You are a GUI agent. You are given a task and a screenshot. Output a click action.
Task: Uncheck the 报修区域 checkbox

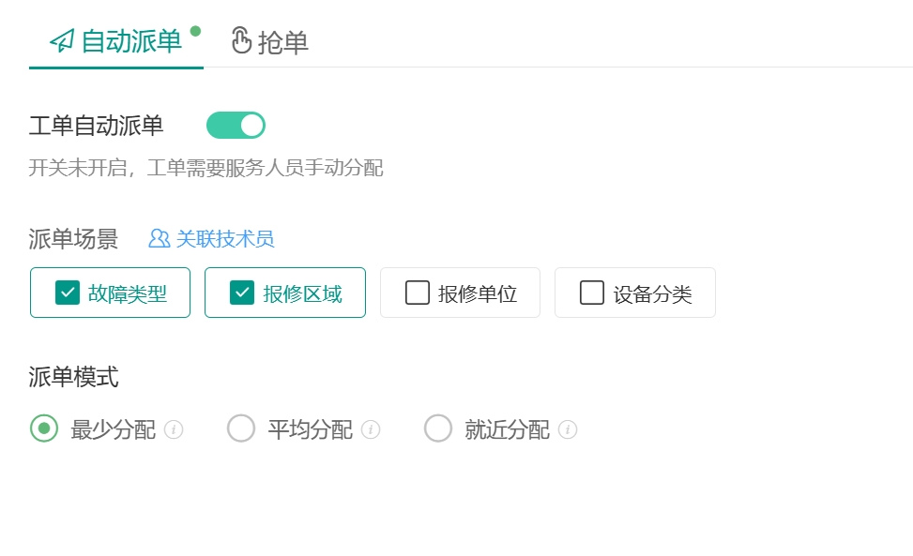coord(242,293)
